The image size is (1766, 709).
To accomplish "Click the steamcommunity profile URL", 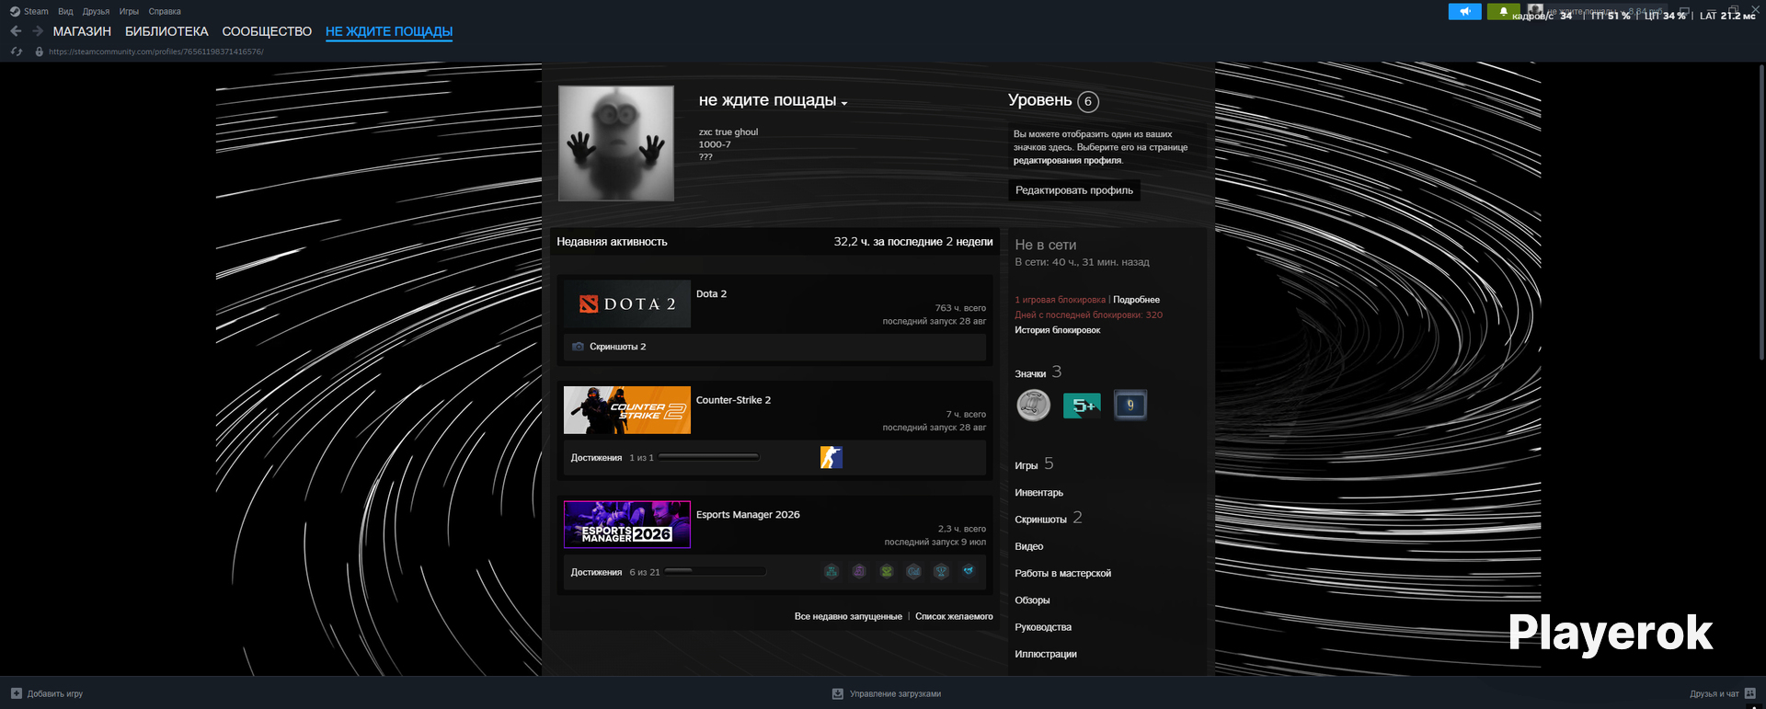I will click(x=156, y=51).
